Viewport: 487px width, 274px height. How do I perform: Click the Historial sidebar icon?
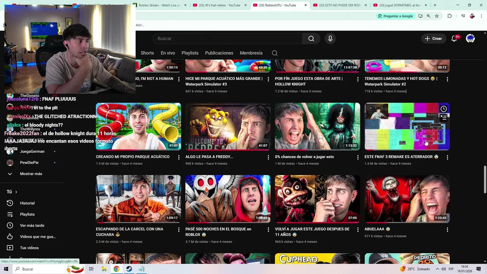point(10,203)
